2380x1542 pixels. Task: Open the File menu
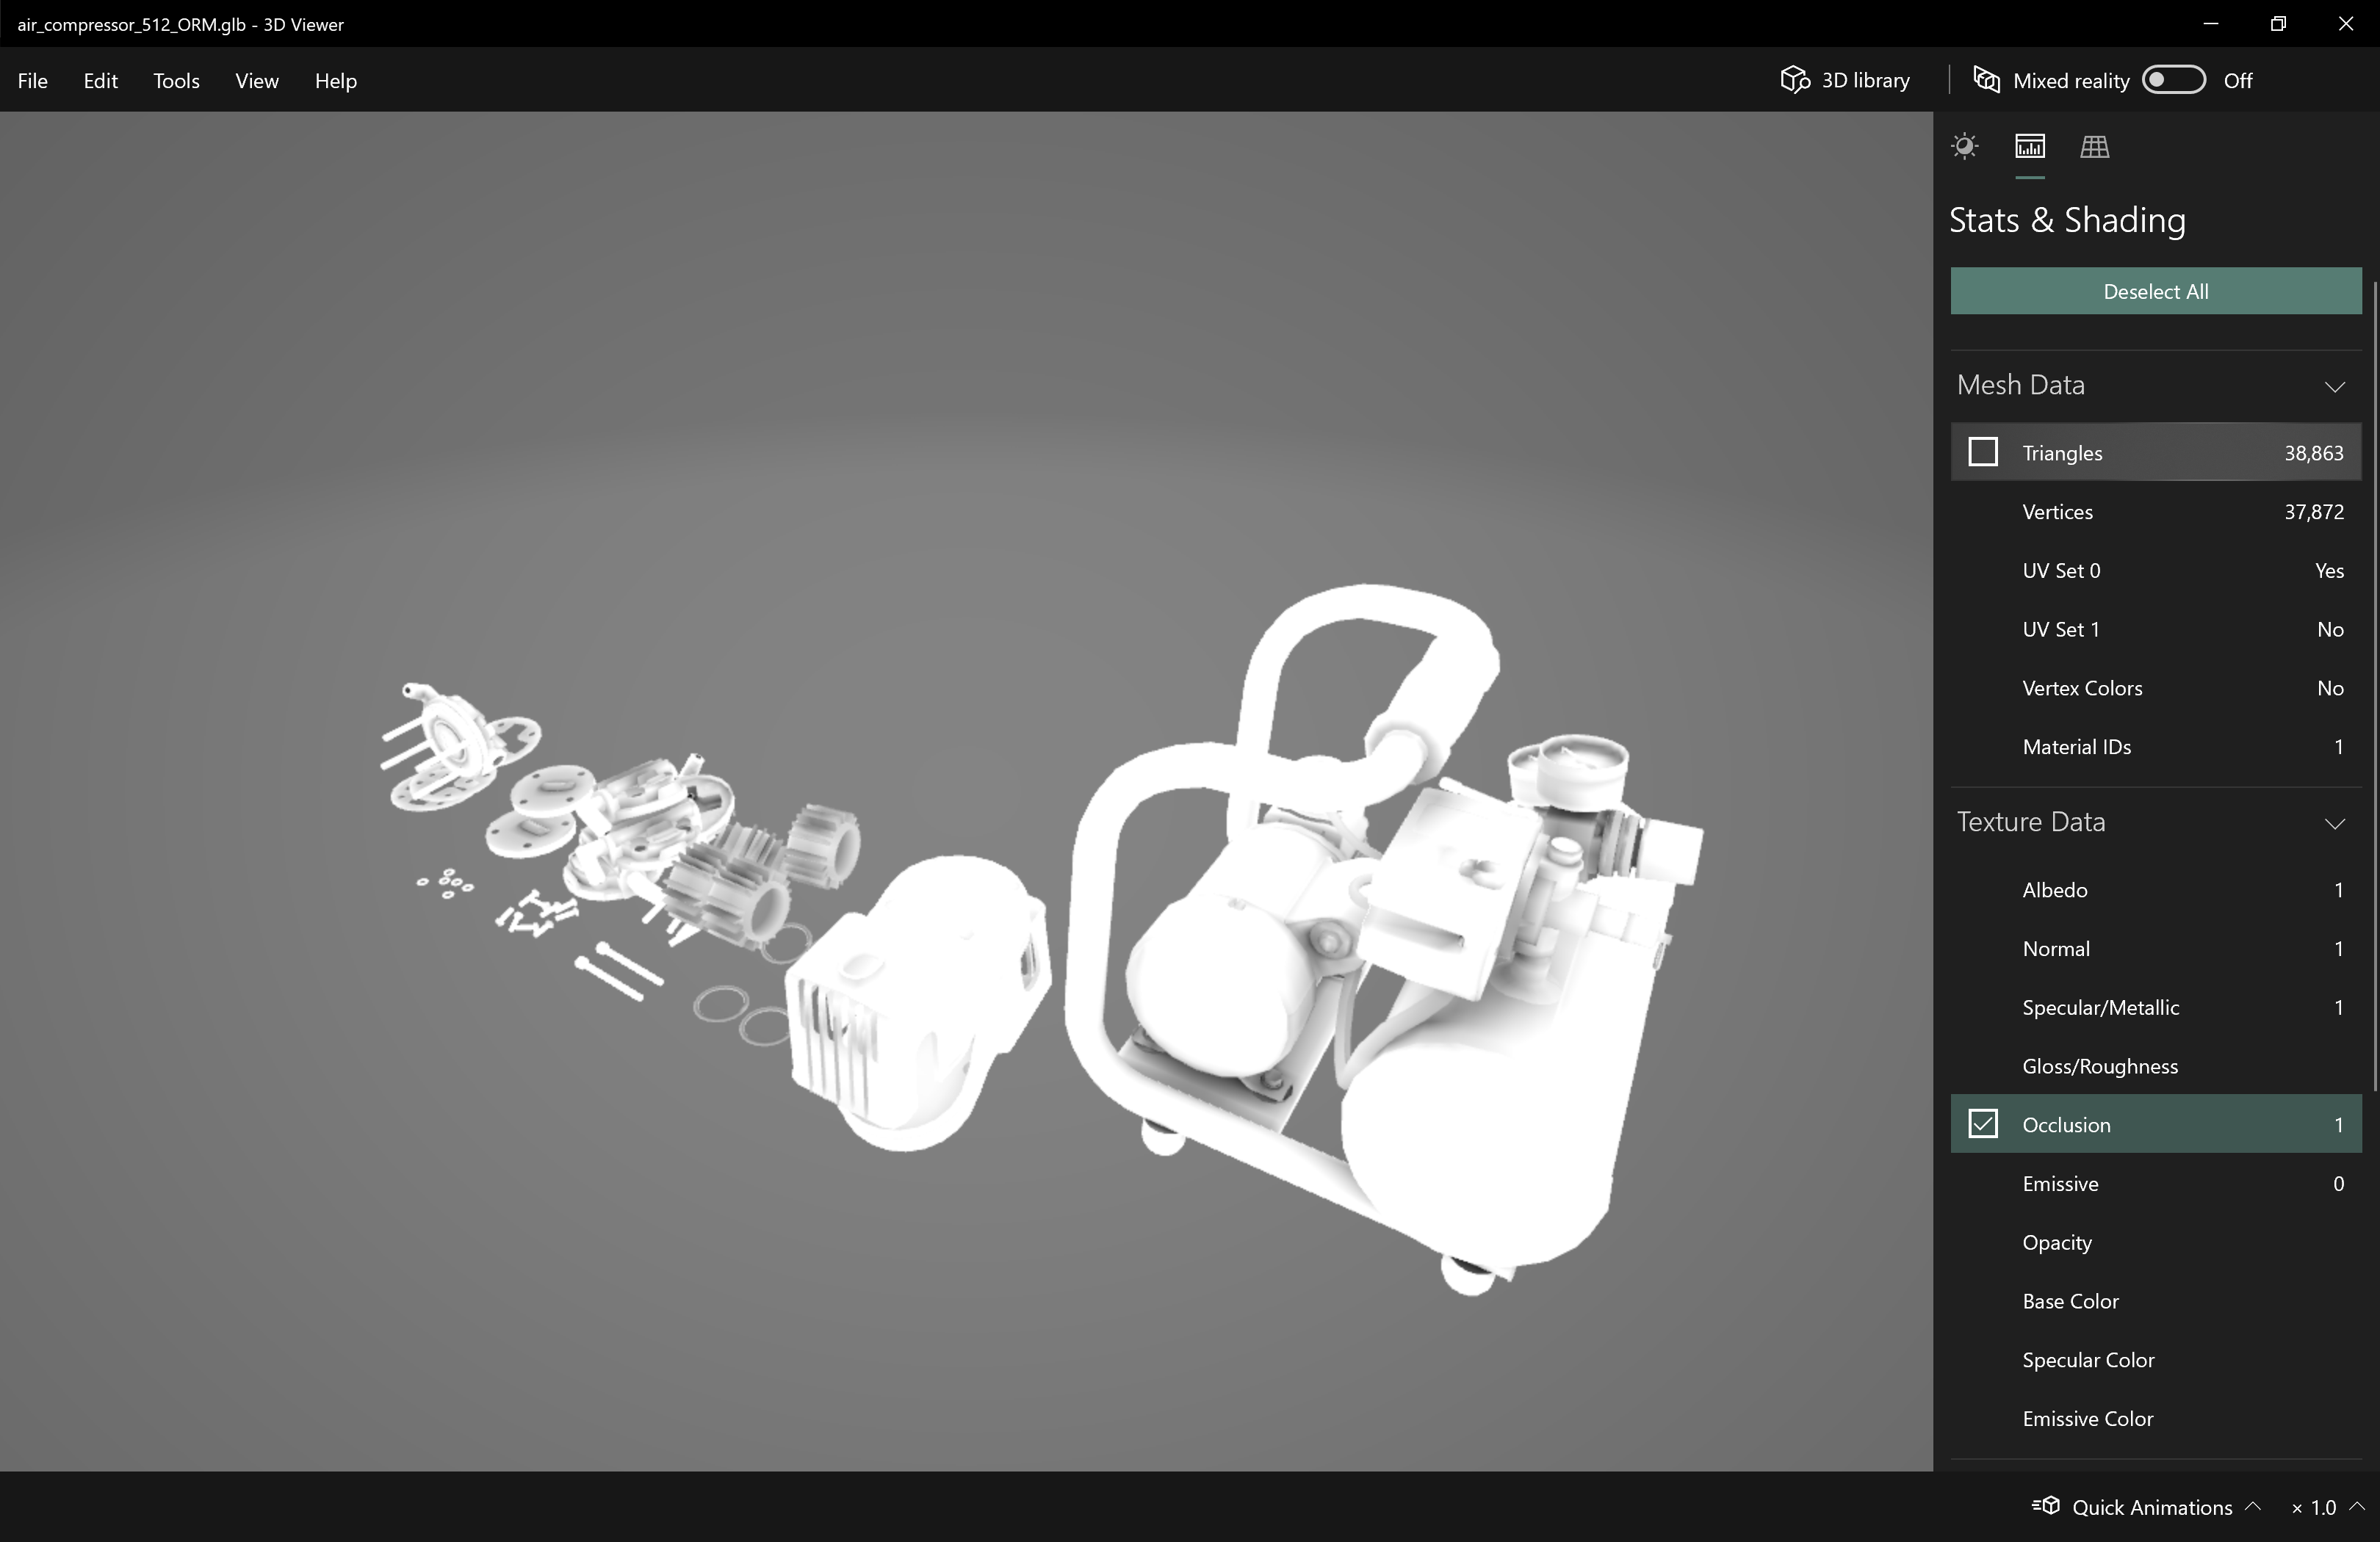point(32,80)
